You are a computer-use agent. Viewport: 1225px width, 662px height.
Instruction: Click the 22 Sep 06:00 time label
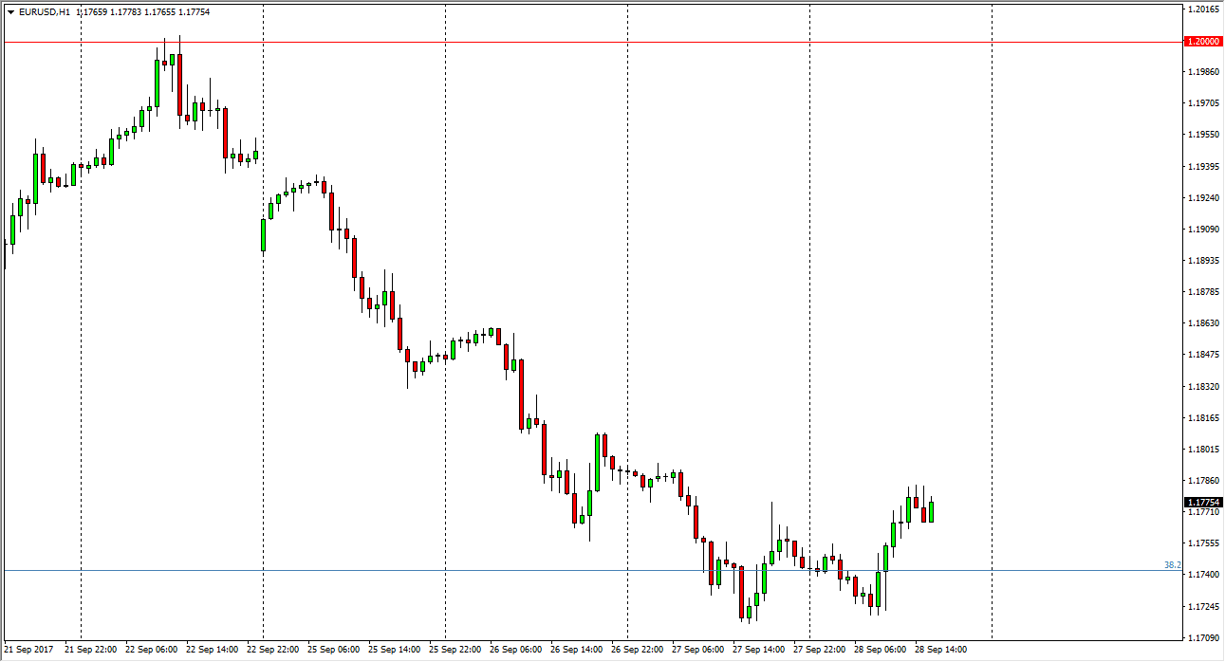[151, 651]
